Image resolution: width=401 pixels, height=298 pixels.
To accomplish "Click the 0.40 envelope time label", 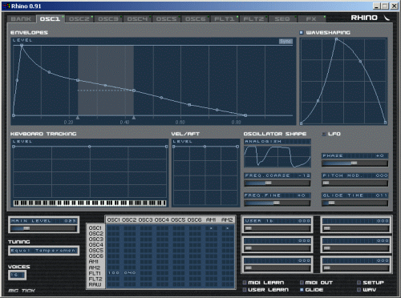I will (124, 122).
